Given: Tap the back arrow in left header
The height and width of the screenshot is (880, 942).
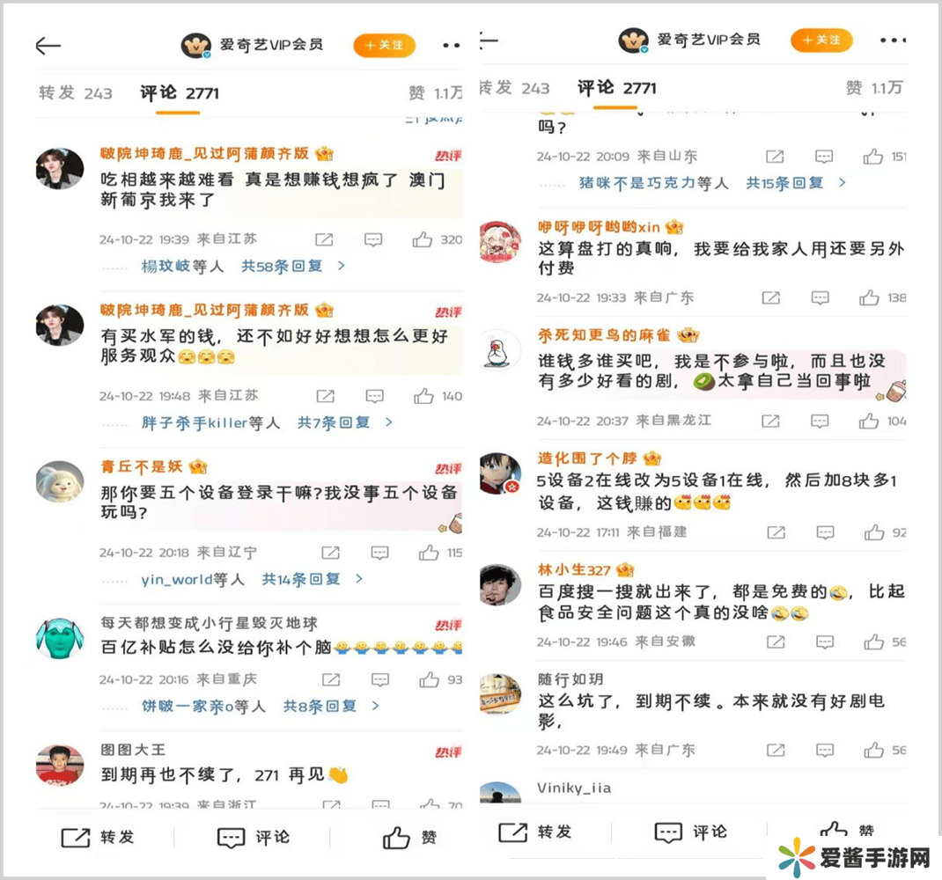Looking at the screenshot, I should [x=48, y=46].
